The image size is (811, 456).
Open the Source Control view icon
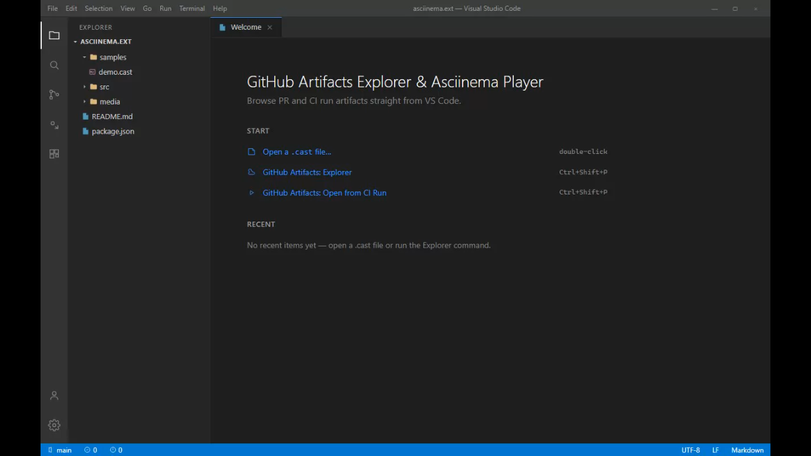click(x=54, y=94)
